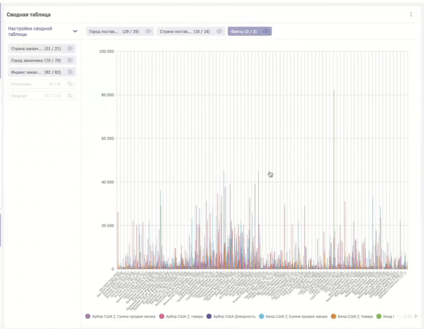The height and width of the screenshot is (329, 424).
Task: Show the hidden Менеджер field
Action: (70, 84)
